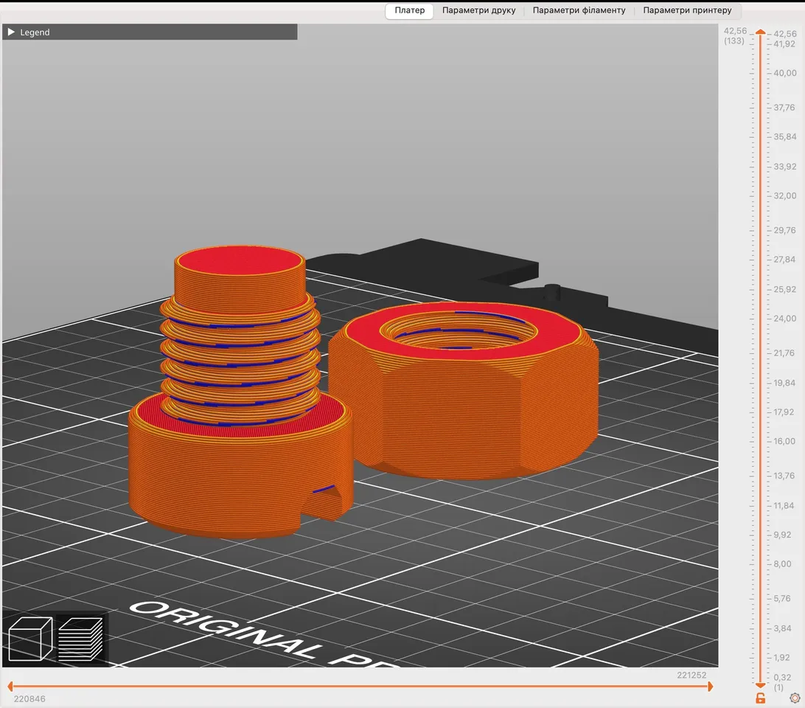Open the Платер tab
Image resolution: width=805 pixels, height=708 pixels.
409,10
